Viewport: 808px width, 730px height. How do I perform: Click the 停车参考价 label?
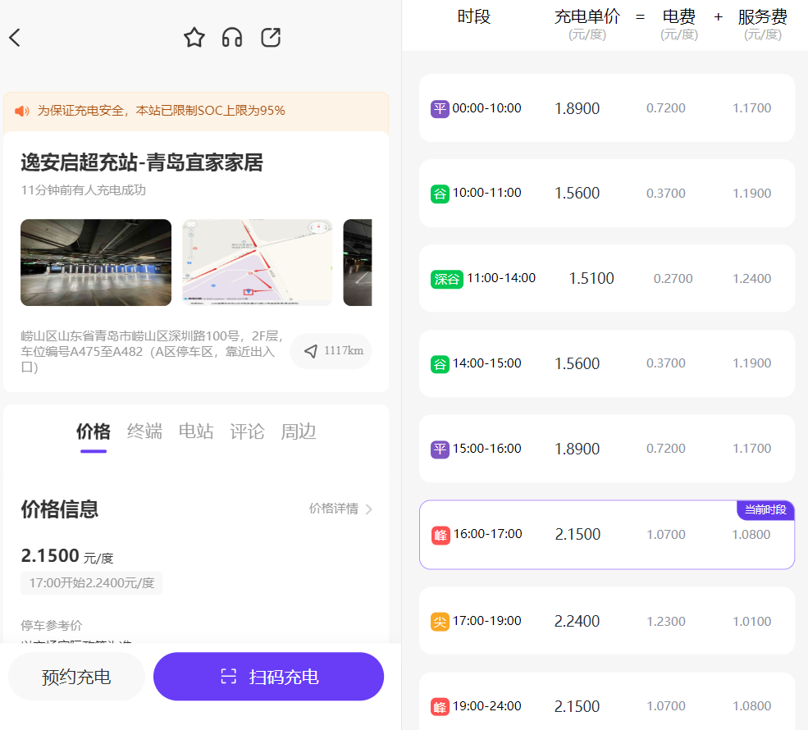pos(51,625)
